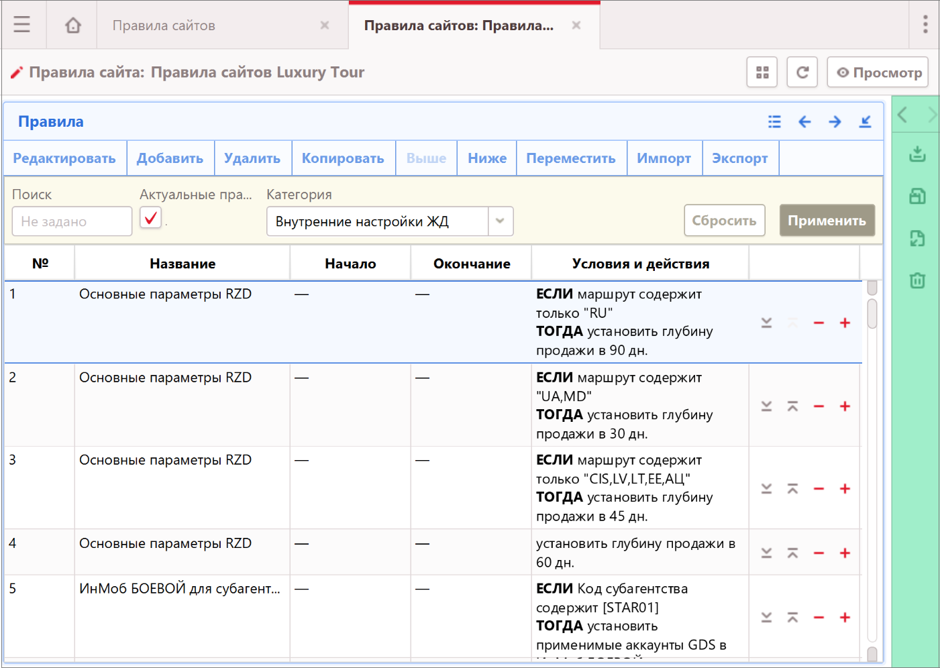Refresh the page with reload icon
940x668 pixels.
(802, 72)
